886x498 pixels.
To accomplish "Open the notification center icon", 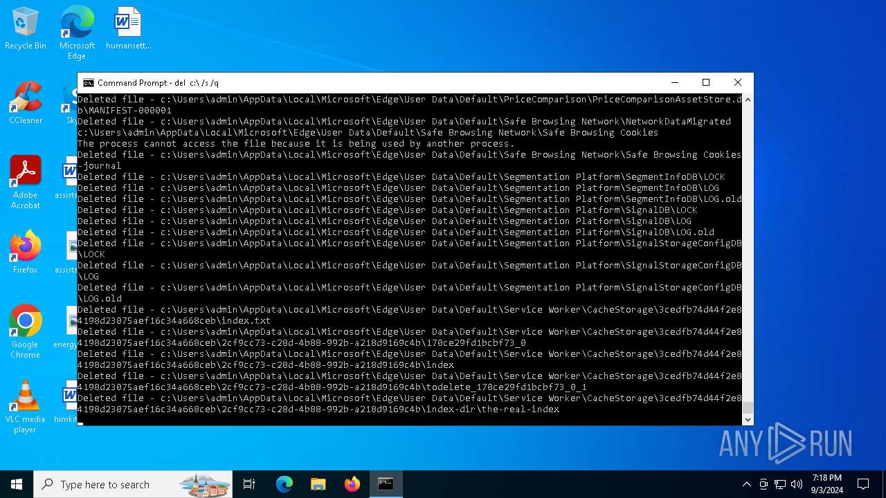I will [863, 484].
